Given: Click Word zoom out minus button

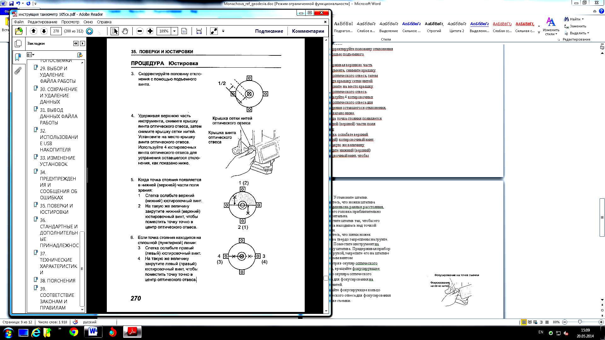Looking at the screenshot, I should 565,322.
